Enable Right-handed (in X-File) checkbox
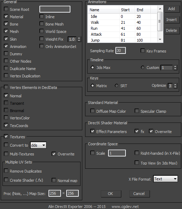 click(x=137, y=153)
